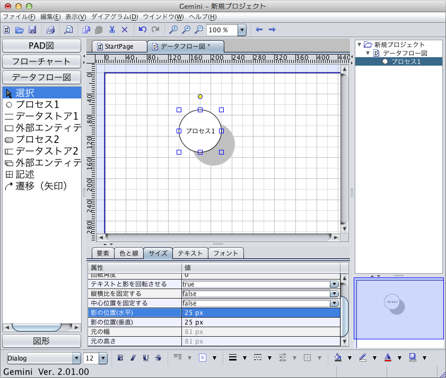Switch to the テキスト tab
Image resolution: width=446 pixels, height=378 pixels.
click(x=190, y=254)
